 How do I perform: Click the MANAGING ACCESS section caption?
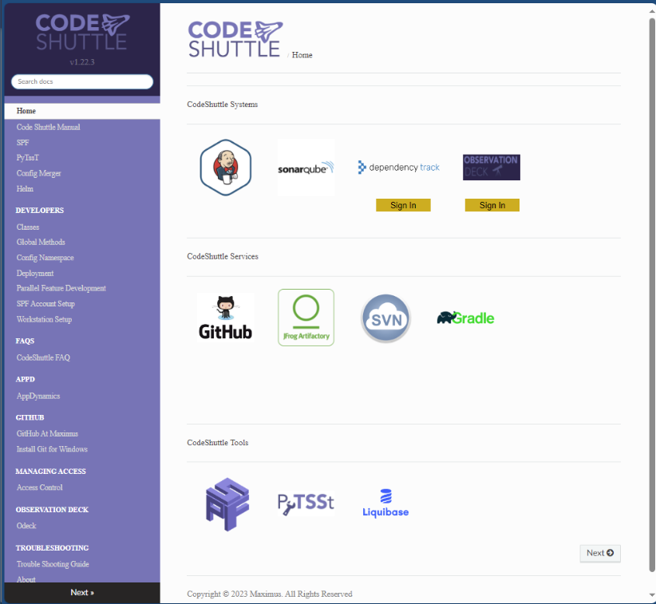tap(50, 472)
